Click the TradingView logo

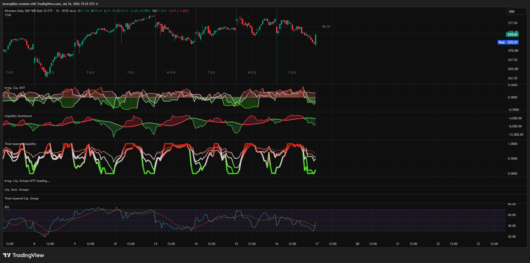coord(24,255)
